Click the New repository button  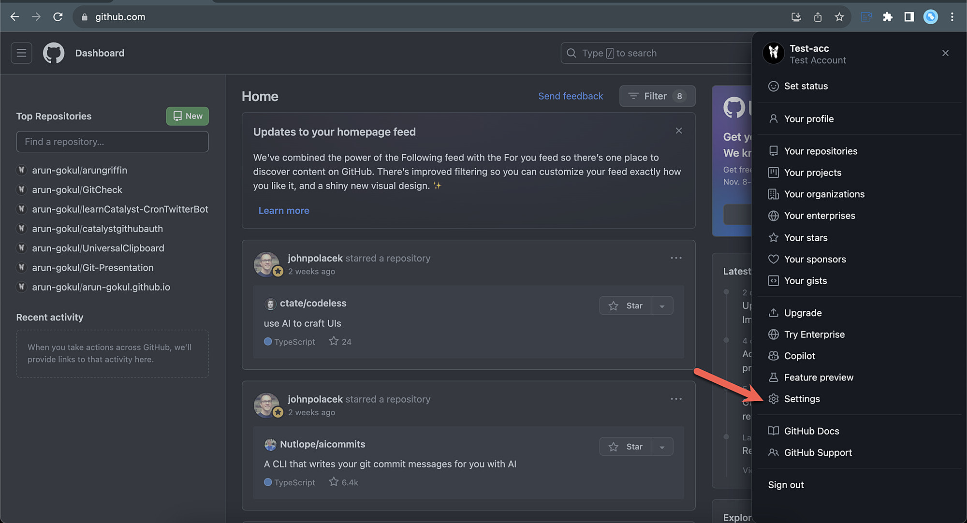tap(188, 116)
